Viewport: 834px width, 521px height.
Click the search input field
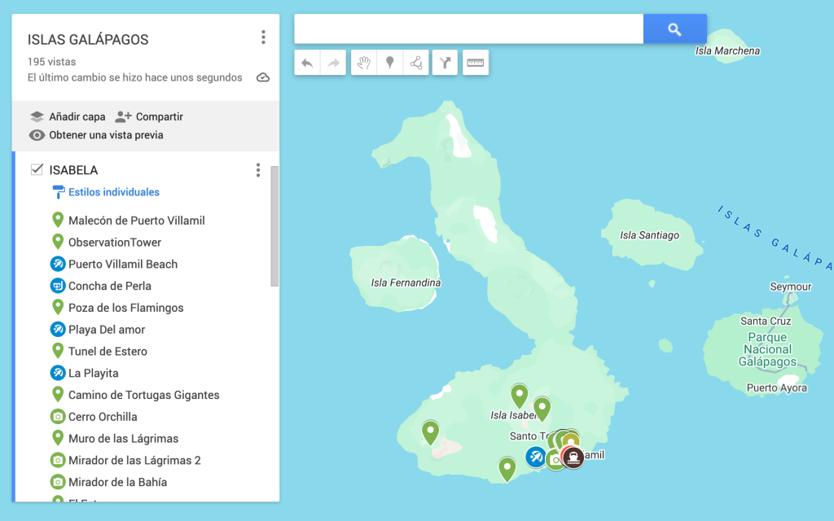coord(468,28)
